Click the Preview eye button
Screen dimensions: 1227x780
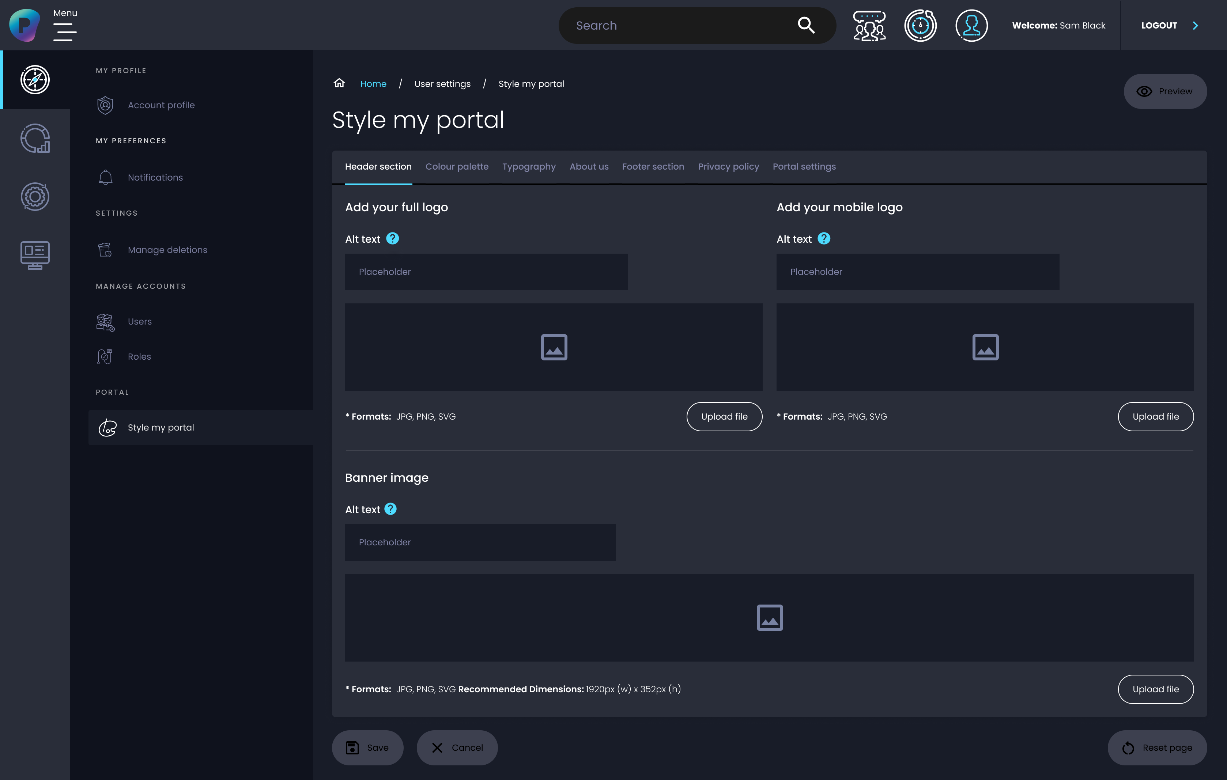click(x=1165, y=91)
